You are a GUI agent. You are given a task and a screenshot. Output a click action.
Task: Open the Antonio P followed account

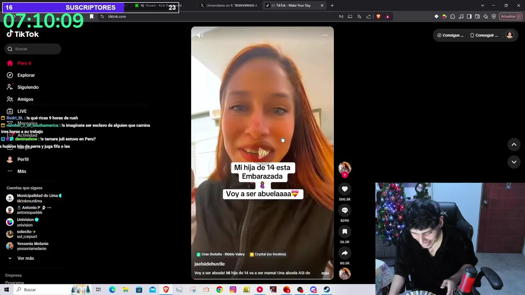tap(29, 210)
